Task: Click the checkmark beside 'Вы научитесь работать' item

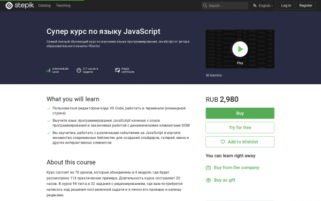Action: [49, 133]
